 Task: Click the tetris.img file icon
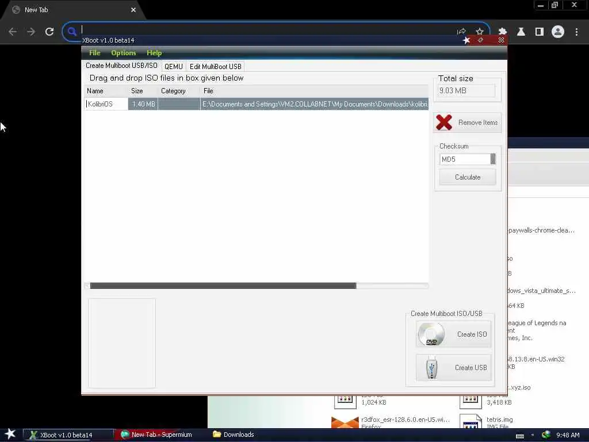[x=471, y=421]
